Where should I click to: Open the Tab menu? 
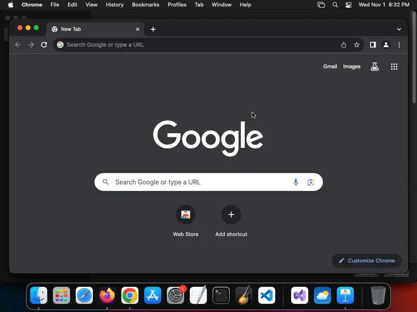pos(199,5)
